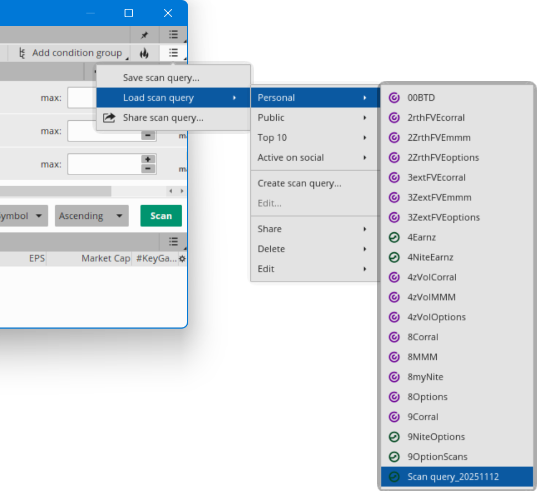Click the pin icon in the top panel header
This screenshot has height=491, width=537.
[144, 35]
